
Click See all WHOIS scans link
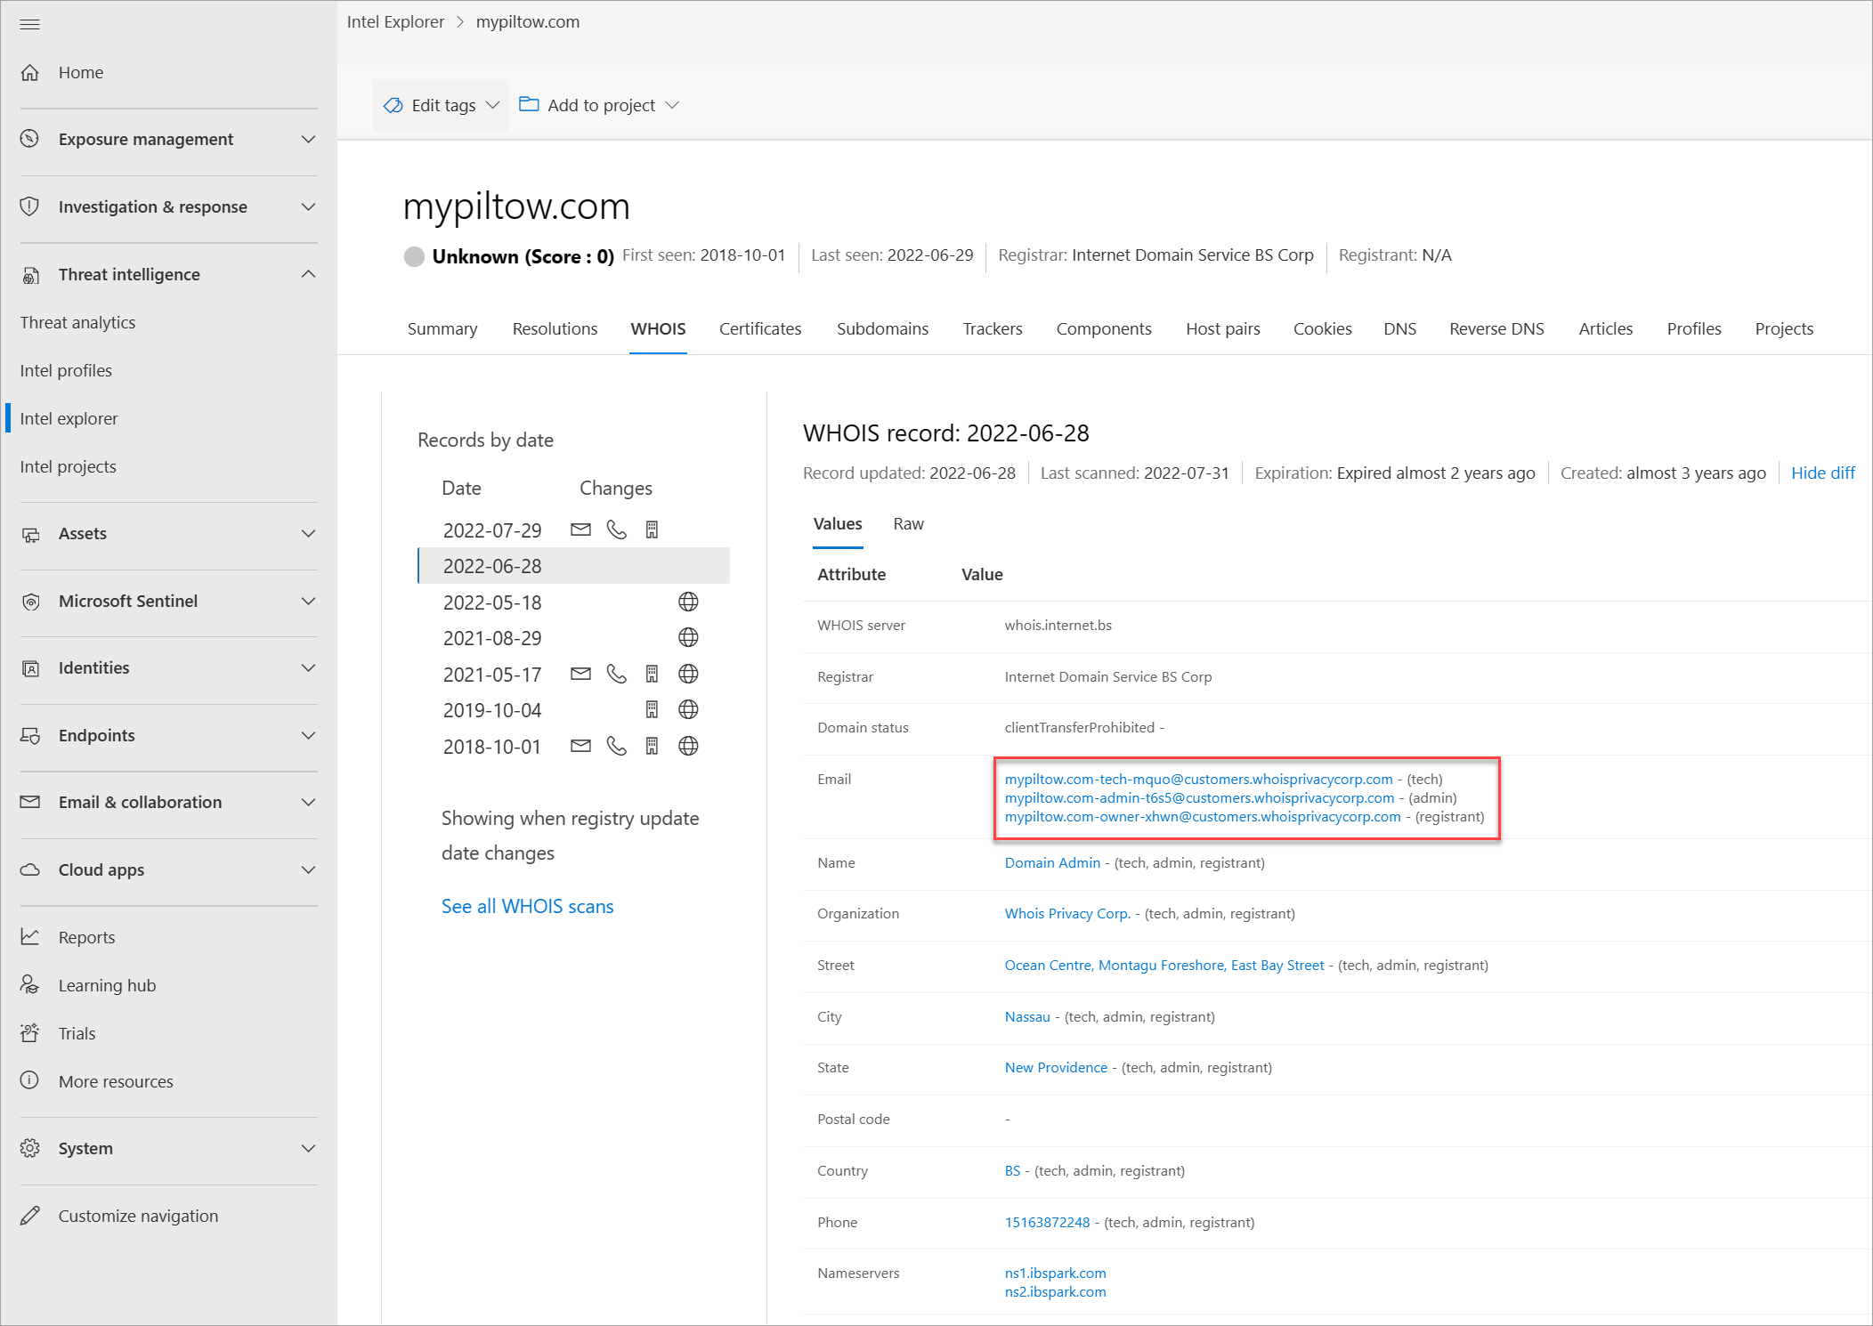tap(527, 906)
